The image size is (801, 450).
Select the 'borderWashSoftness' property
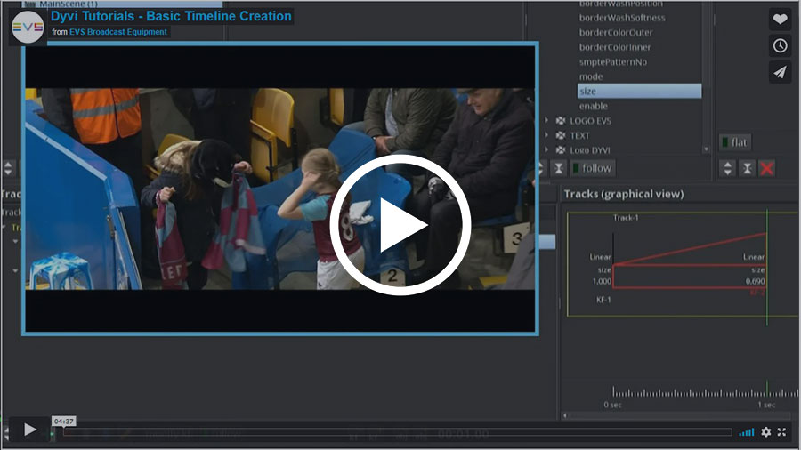[622, 18]
